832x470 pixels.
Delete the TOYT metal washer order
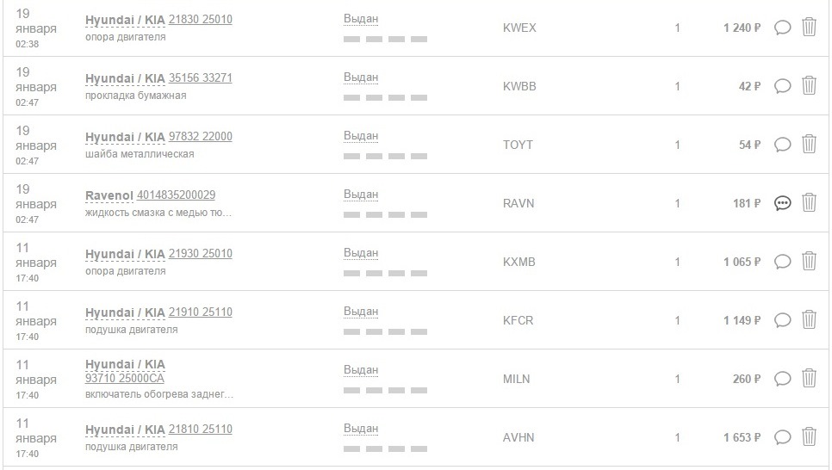click(809, 145)
